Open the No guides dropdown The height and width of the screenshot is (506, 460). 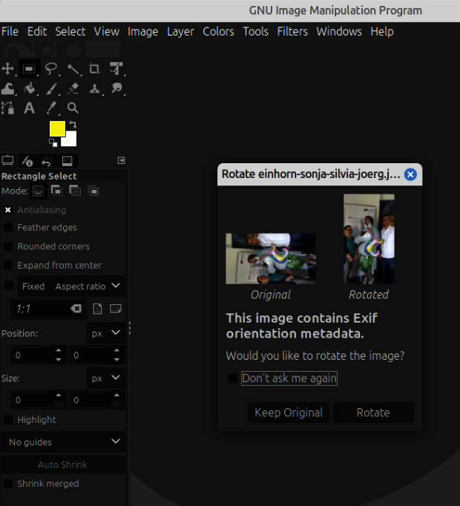[63, 442]
